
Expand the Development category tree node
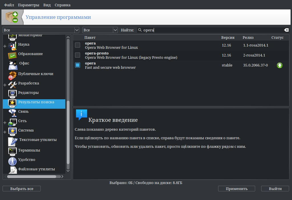(5, 85)
